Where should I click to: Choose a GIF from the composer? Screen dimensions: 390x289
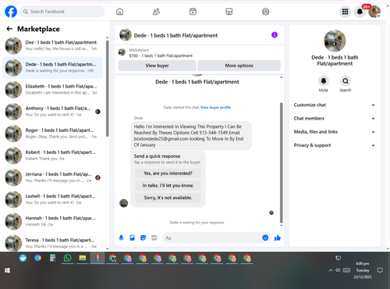pos(154,237)
